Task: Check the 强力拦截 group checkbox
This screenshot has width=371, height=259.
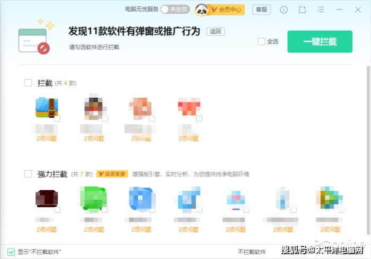Action: pyautogui.click(x=29, y=174)
